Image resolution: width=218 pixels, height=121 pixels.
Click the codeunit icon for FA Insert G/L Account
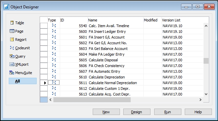point(54,37)
